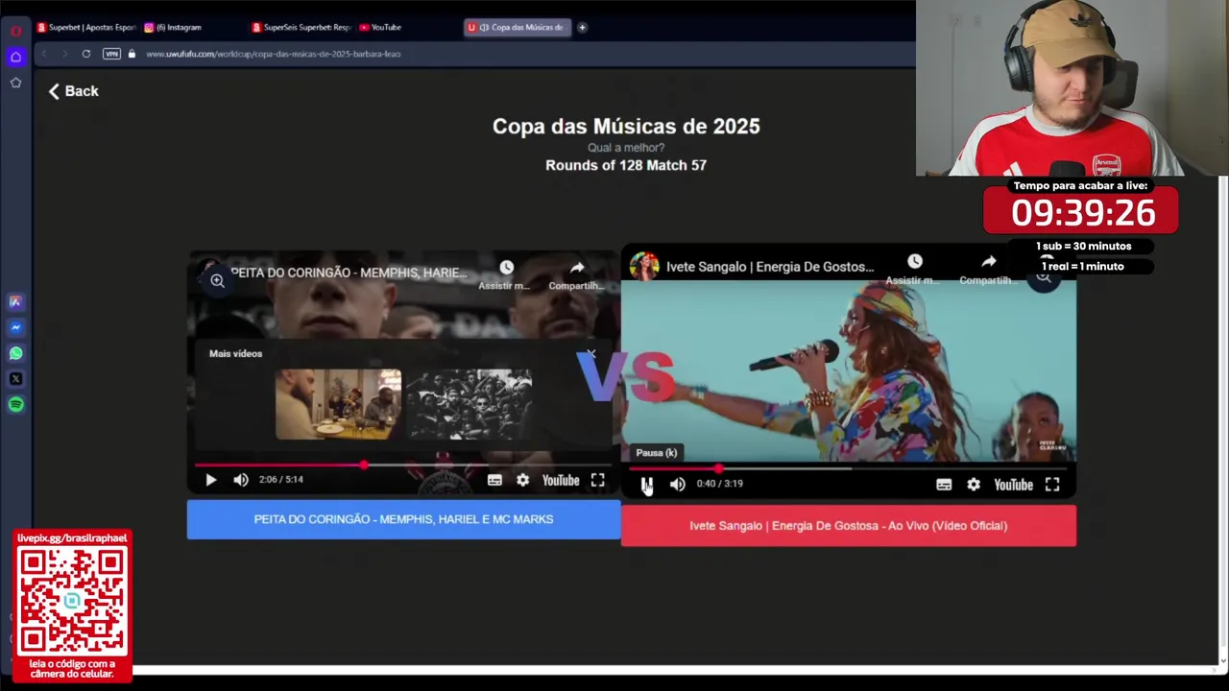Open Ivete Sangalo video on YouTube logo
The height and width of the screenshot is (691, 1229).
click(1013, 485)
